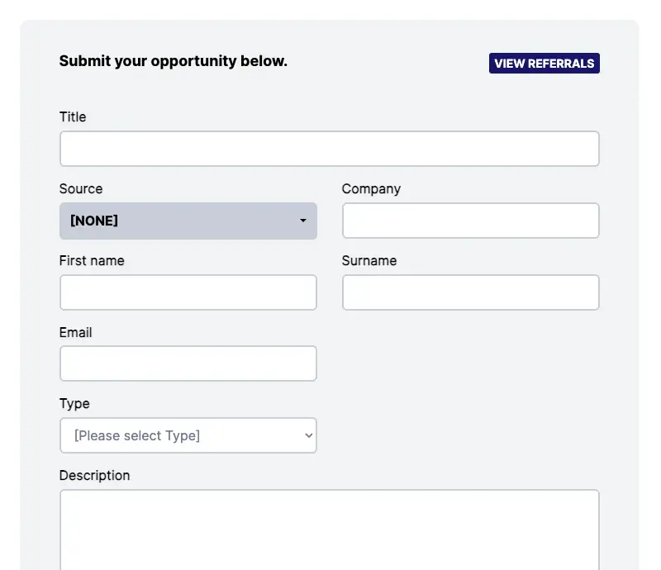The height and width of the screenshot is (570, 661).
Task: Click the chevron on the Type dropdown
Action: click(308, 435)
